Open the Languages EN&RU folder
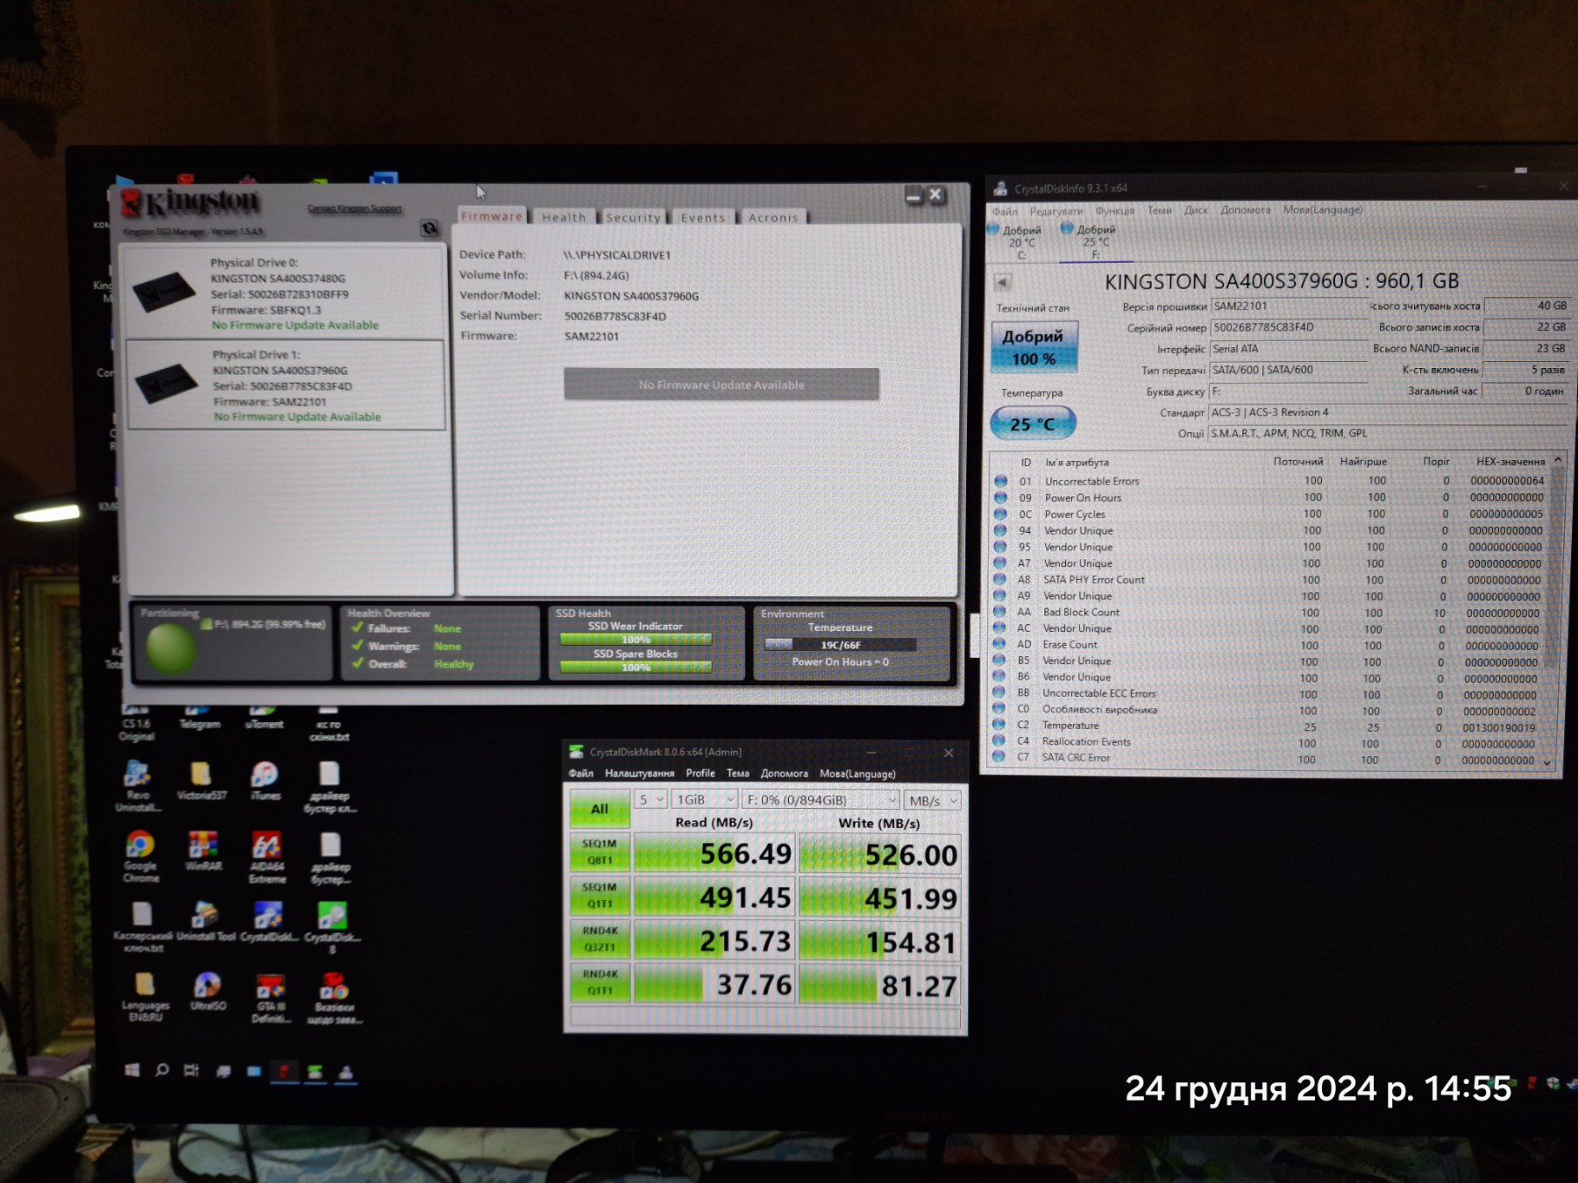Screen dimensions: 1578x1183 pos(145,996)
